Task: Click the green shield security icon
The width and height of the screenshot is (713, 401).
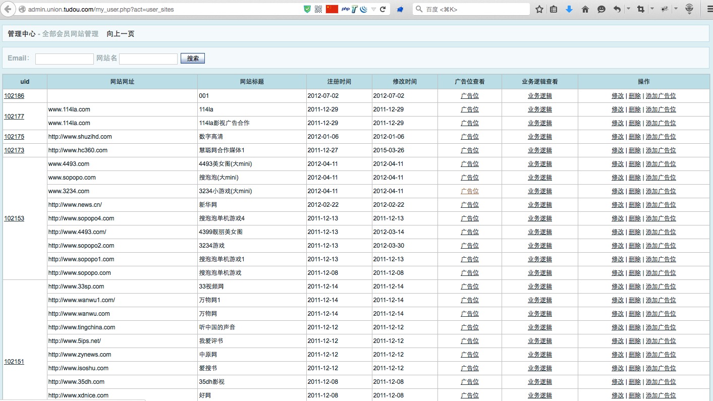Action: point(307,9)
